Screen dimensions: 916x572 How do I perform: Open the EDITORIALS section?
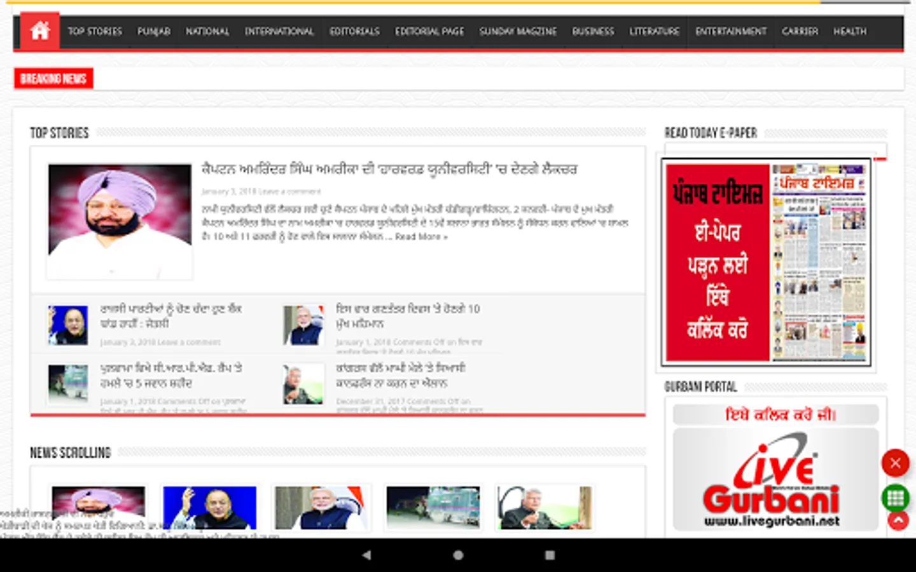tap(354, 31)
